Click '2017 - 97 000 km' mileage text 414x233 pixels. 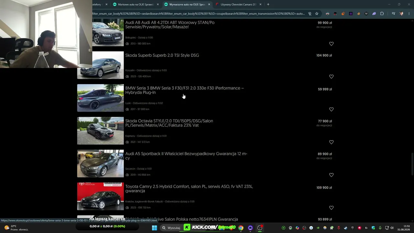[140, 109]
